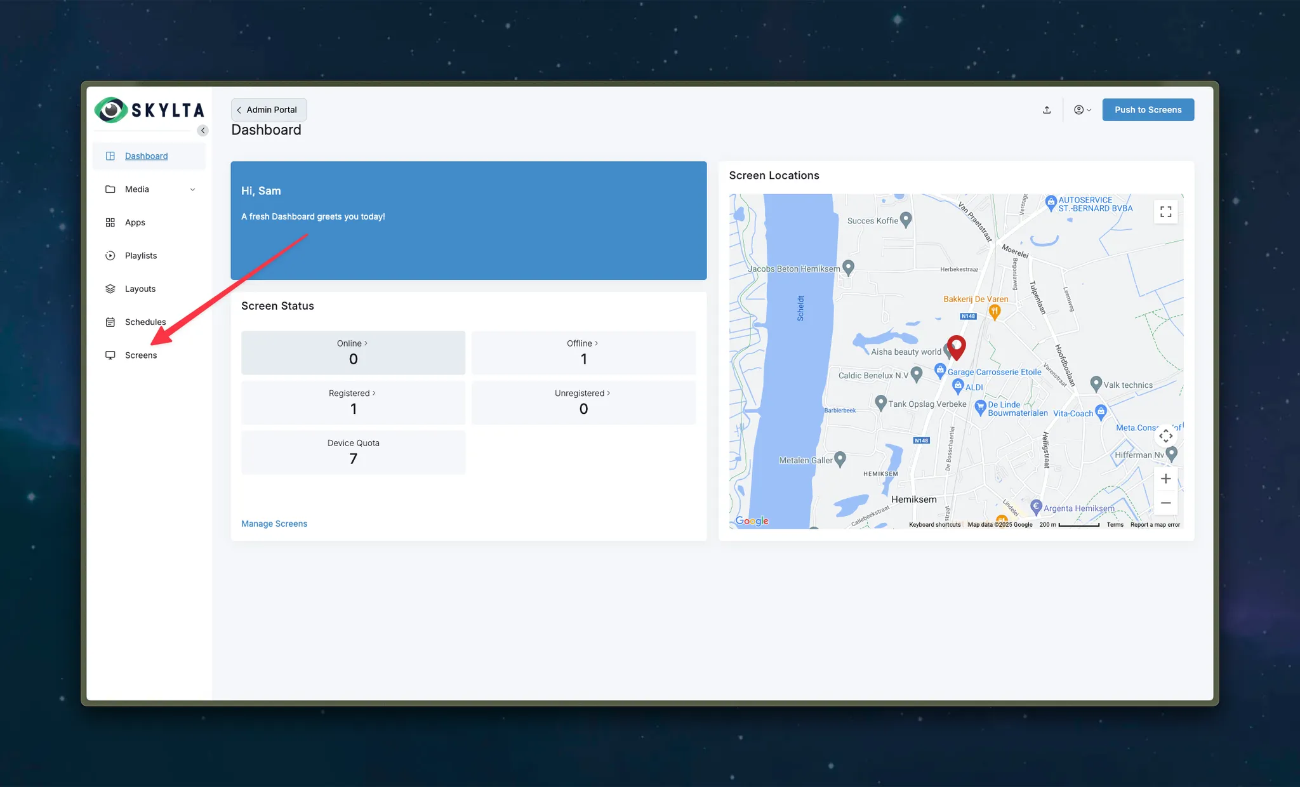Open the user account menu
Screen dimensions: 1300x787
pyautogui.click(x=1082, y=110)
